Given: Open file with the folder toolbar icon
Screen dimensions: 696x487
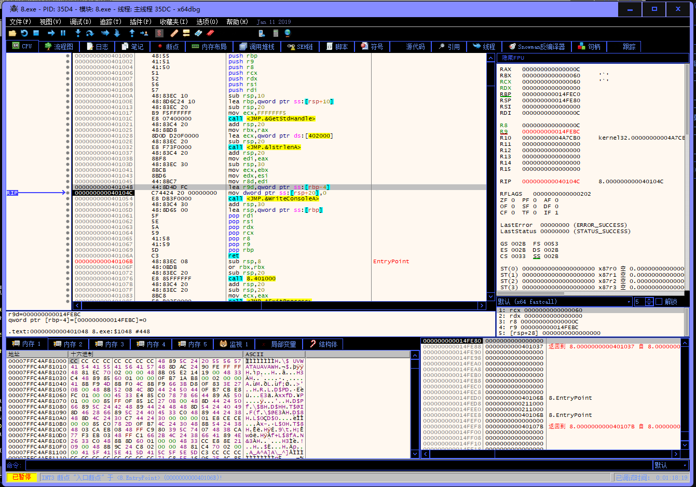Looking at the screenshot, I should tap(12, 33).
